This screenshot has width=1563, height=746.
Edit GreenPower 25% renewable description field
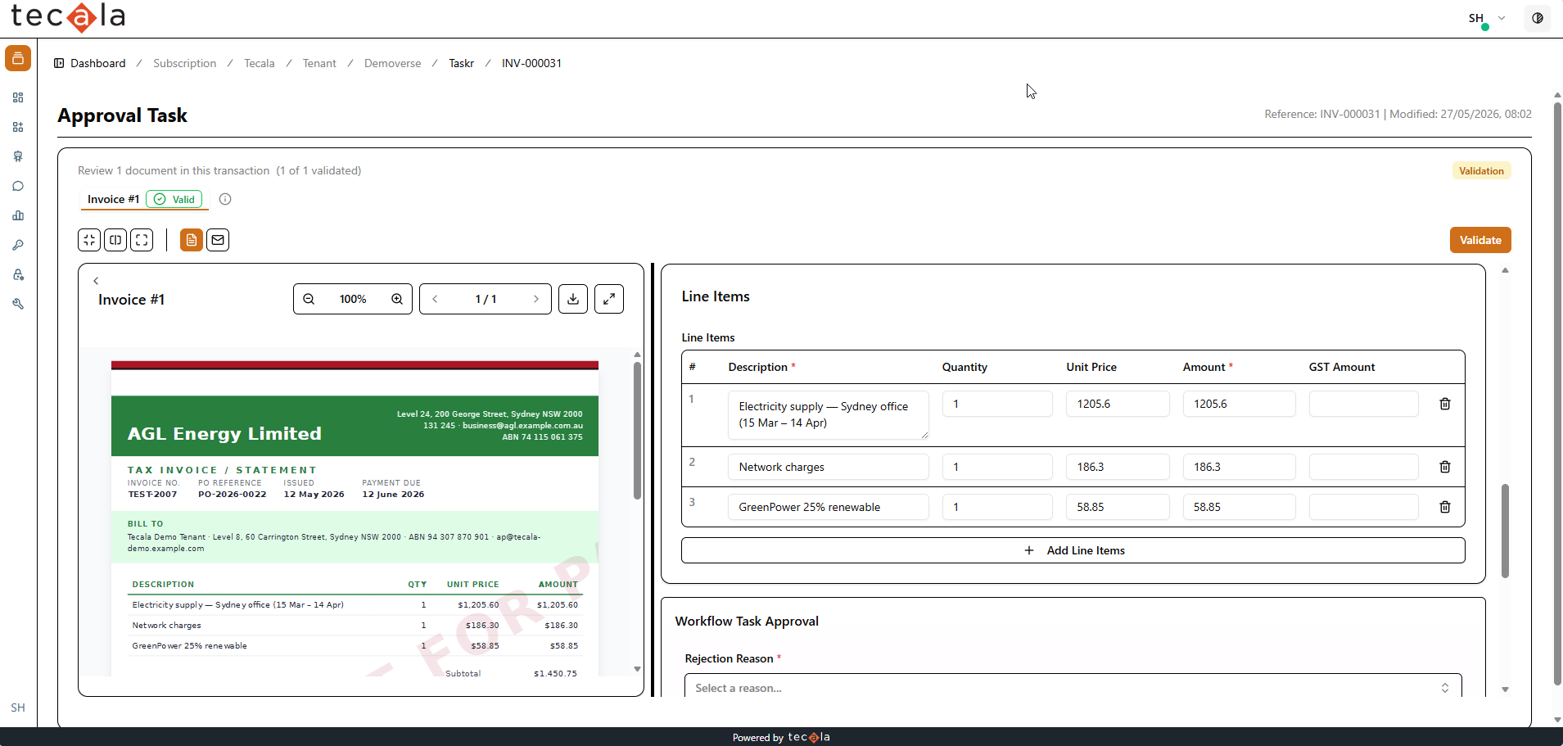coord(828,507)
